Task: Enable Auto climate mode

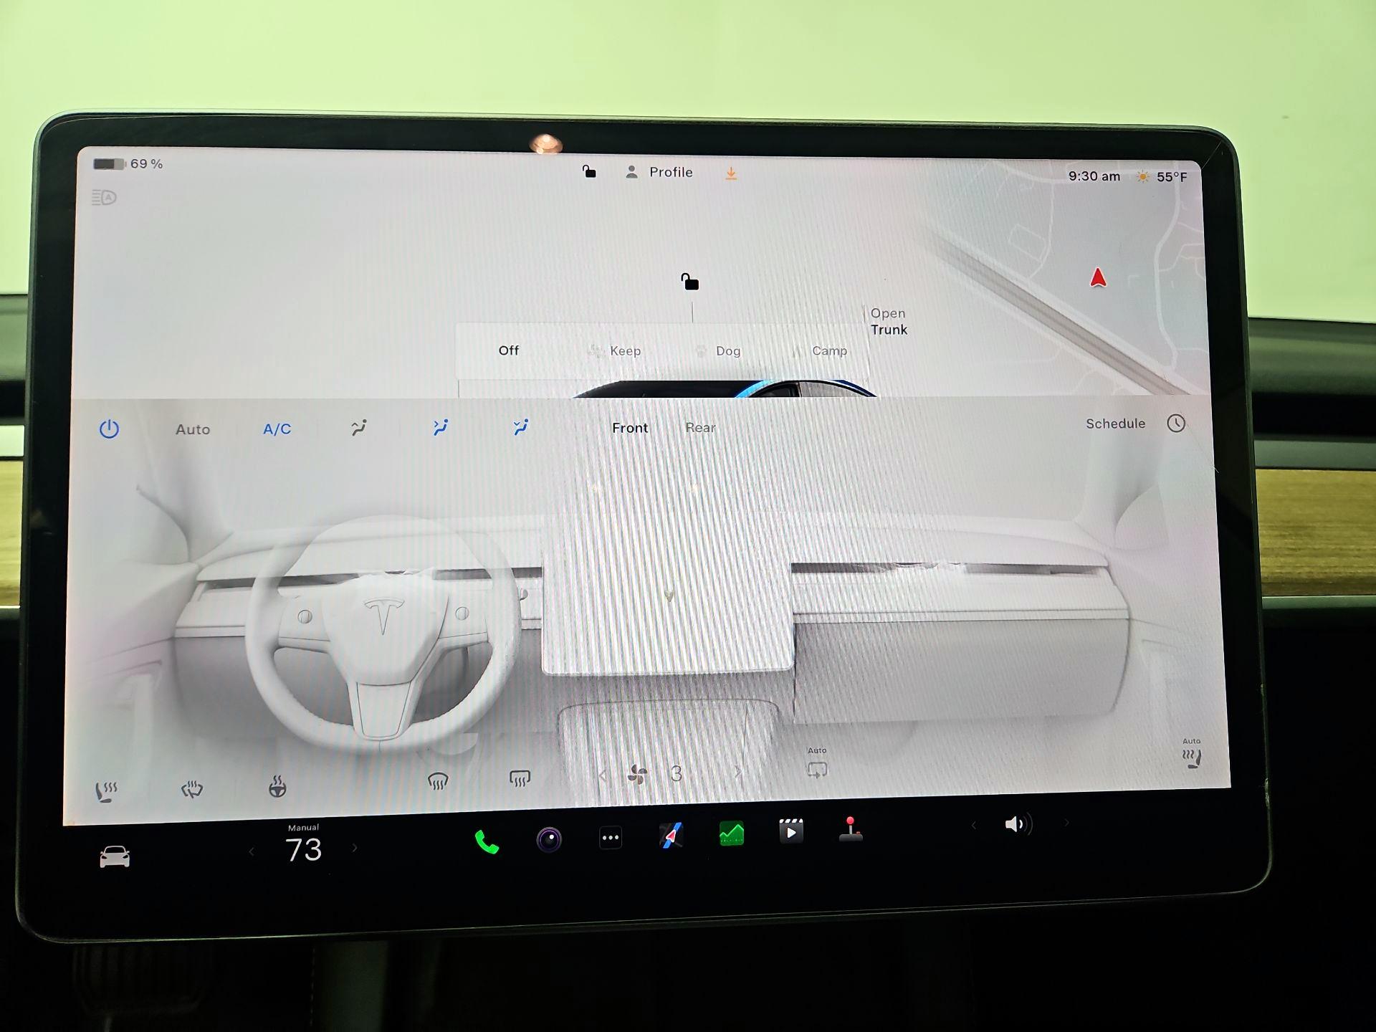Action: click(x=192, y=429)
